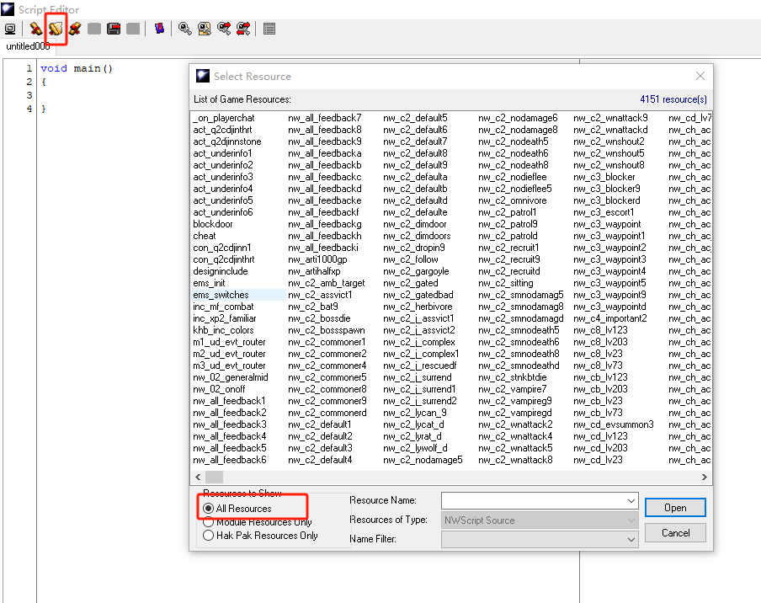This screenshot has width=761, height=603.
Task: Click the 4151 resource(s) count text
Action: [673, 99]
